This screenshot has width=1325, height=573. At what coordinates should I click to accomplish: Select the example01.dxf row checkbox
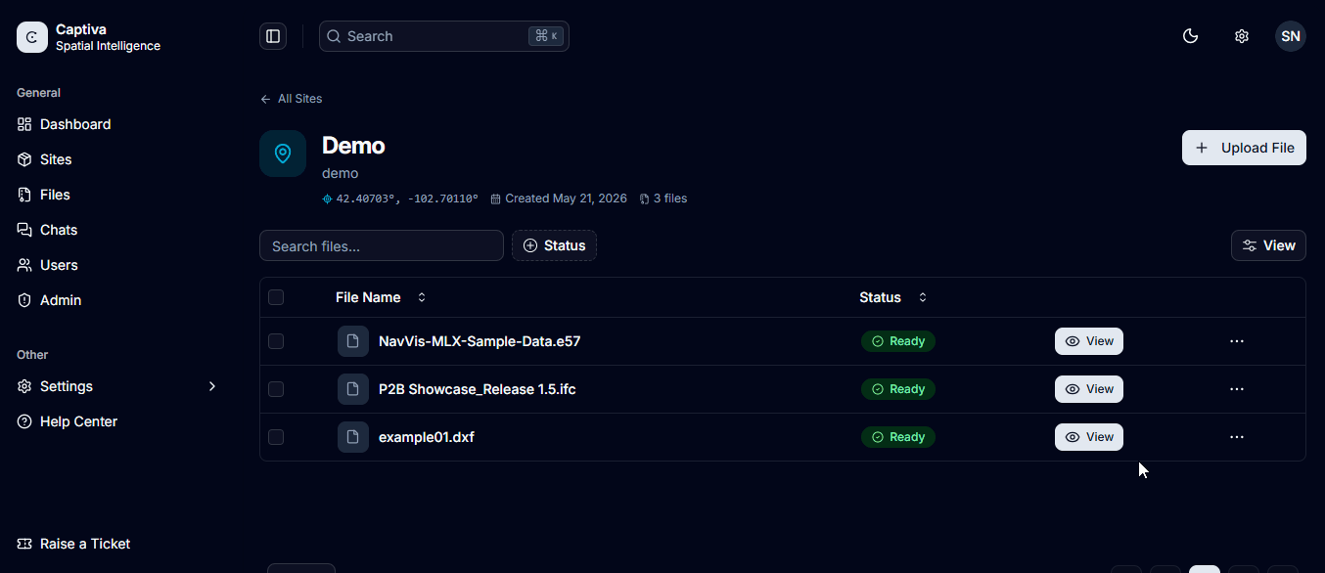(276, 437)
